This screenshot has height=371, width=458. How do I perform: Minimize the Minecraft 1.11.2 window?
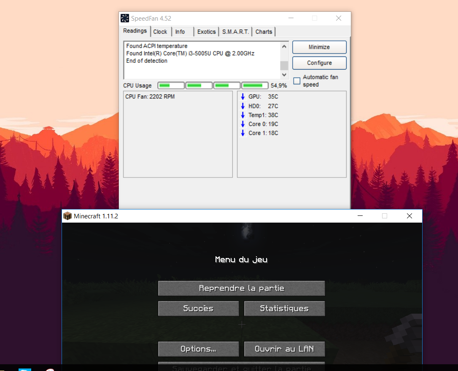coord(360,216)
